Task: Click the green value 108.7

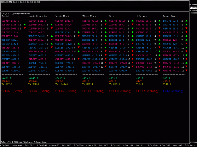Action: tap(166, 78)
